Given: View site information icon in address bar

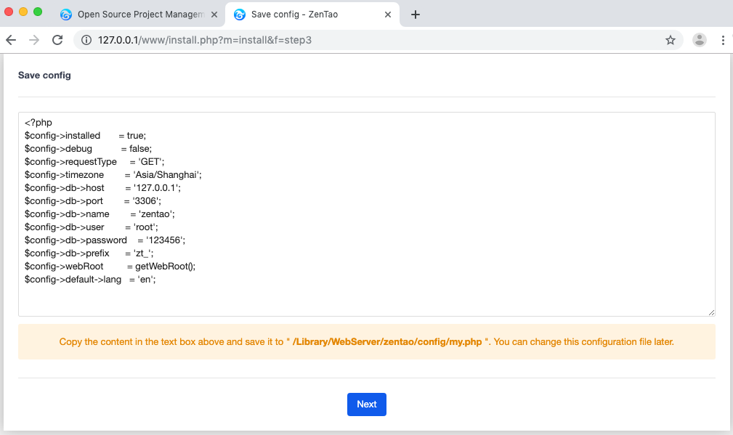Looking at the screenshot, I should [x=86, y=41].
